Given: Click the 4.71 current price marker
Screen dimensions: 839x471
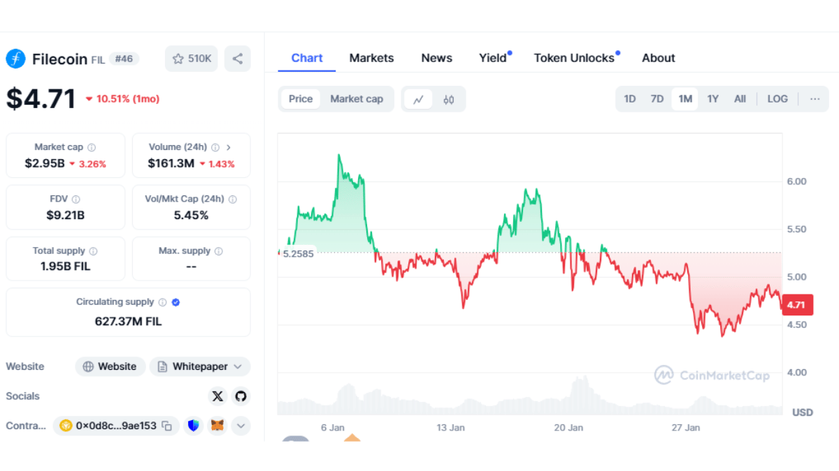Looking at the screenshot, I should [x=797, y=305].
